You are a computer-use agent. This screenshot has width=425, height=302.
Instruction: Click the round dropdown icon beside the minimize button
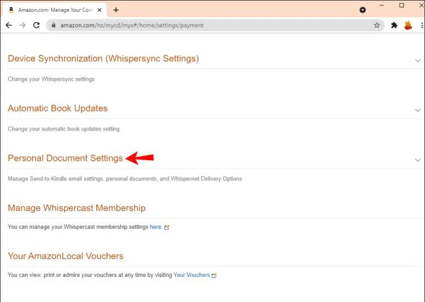(363, 10)
